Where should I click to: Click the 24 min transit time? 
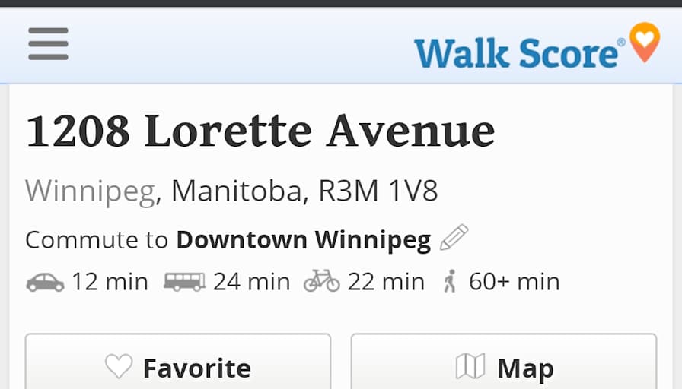251,282
